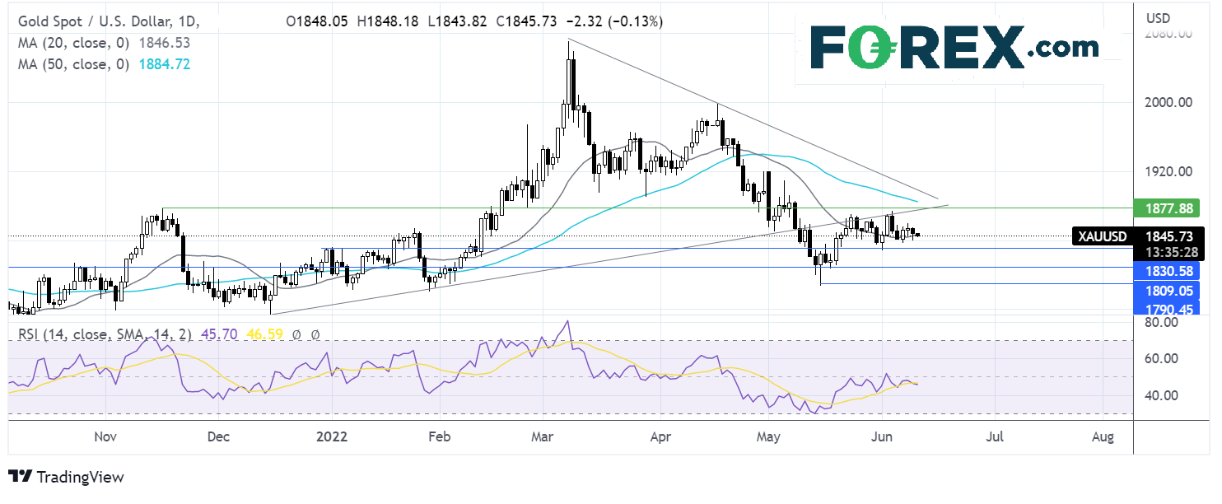Click the TradingView text link
This screenshot has width=1222, height=504.
(80, 477)
